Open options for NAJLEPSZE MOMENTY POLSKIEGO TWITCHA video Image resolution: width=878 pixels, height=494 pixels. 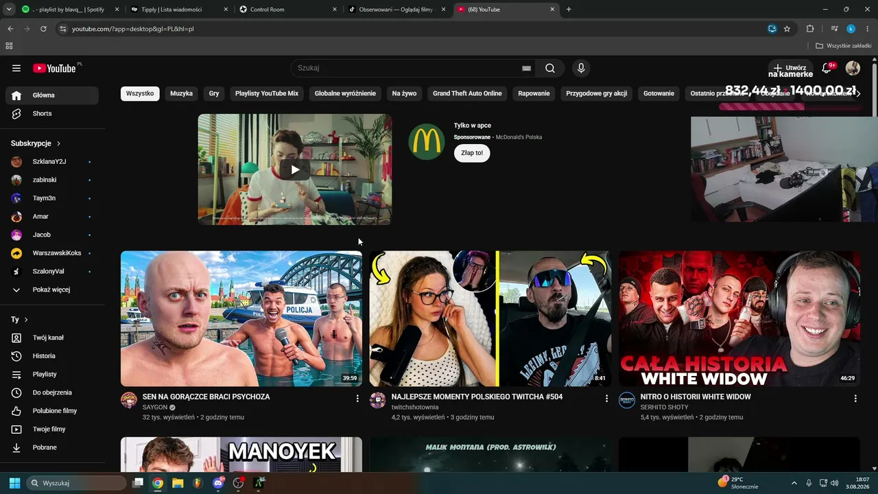pos(606,398)
